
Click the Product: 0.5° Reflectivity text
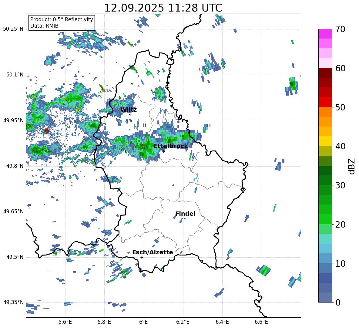coord(62,19)
